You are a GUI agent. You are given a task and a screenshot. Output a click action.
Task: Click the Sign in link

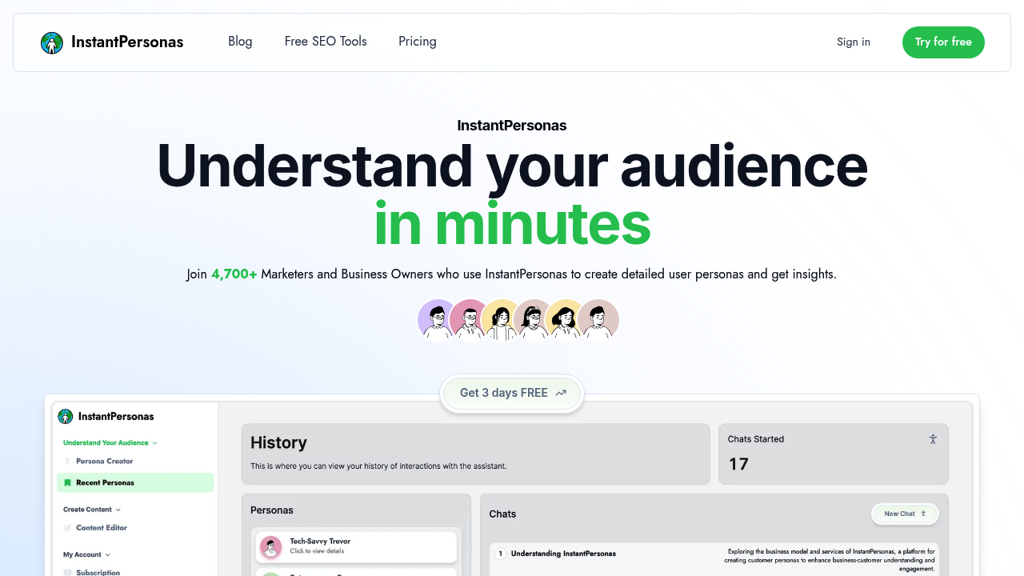coord(854,42)
